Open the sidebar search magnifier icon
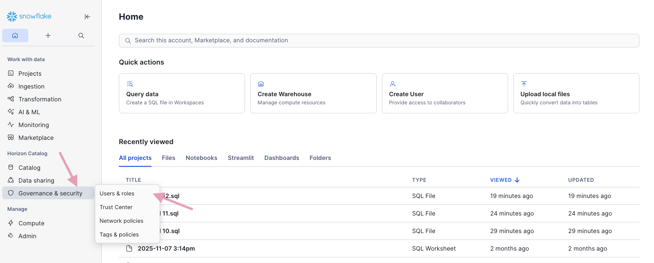 pyautogui.click(x=81, y=35)
